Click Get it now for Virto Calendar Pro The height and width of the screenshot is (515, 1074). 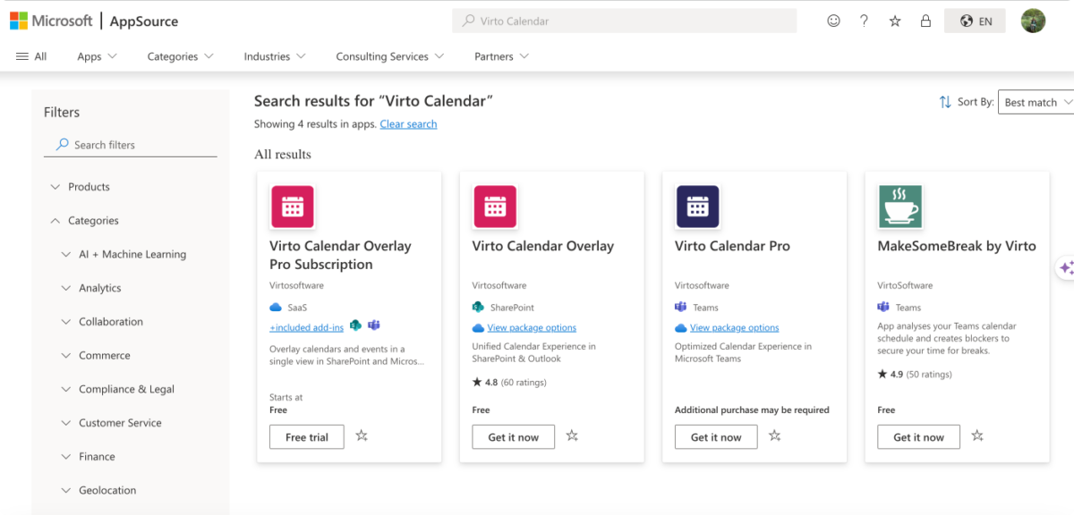tap(715, 436)
